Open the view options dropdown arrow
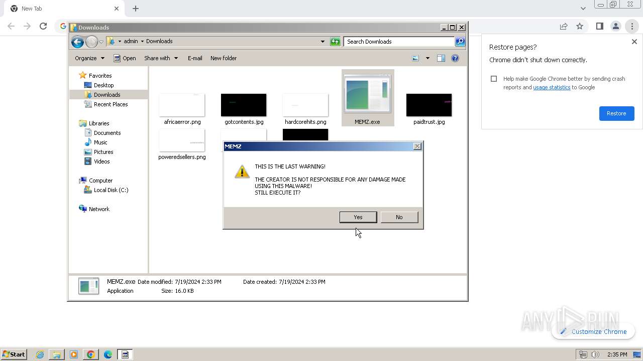643x361 pixels. click(427, 58)
